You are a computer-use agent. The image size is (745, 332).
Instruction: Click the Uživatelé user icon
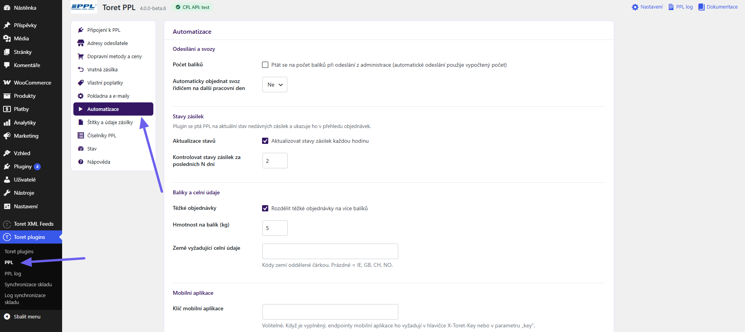pos(7,180)
